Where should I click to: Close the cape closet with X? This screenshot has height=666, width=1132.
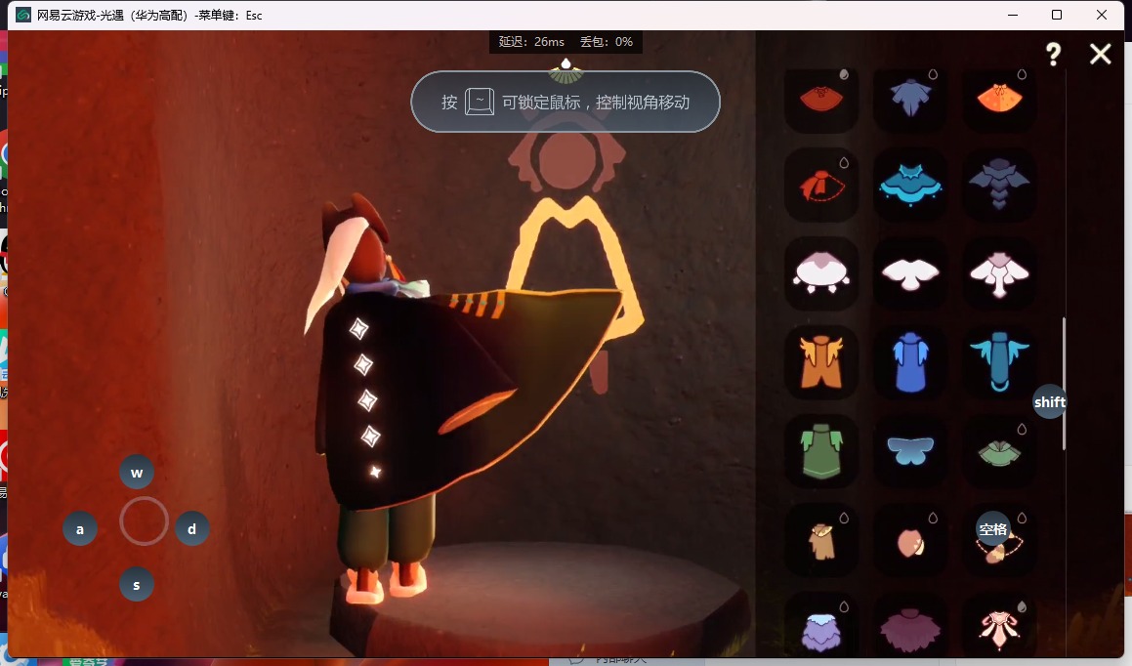(1100, 54)
